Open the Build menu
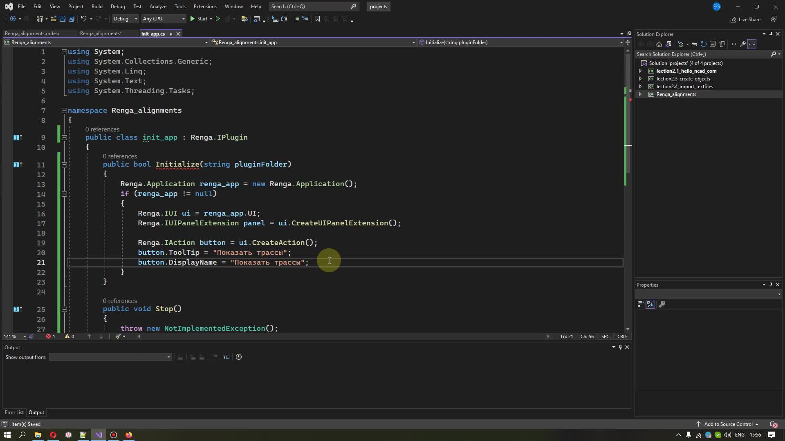This screenshot has height=441, width=785. pos(97,7)
